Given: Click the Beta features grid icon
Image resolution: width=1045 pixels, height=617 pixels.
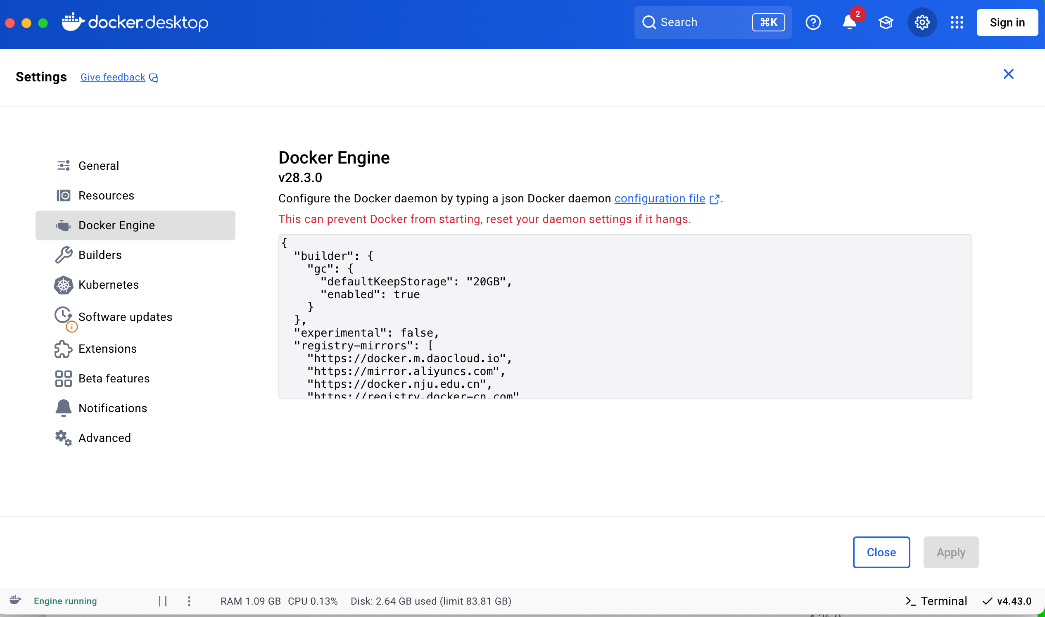Looking at the screenshot, I should click(x=64, y=379).
